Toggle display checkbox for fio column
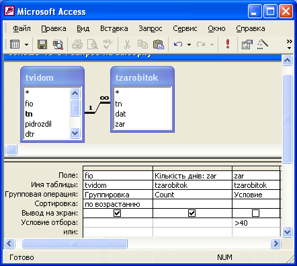Screen dimensions: 297x266 (117, 213)
